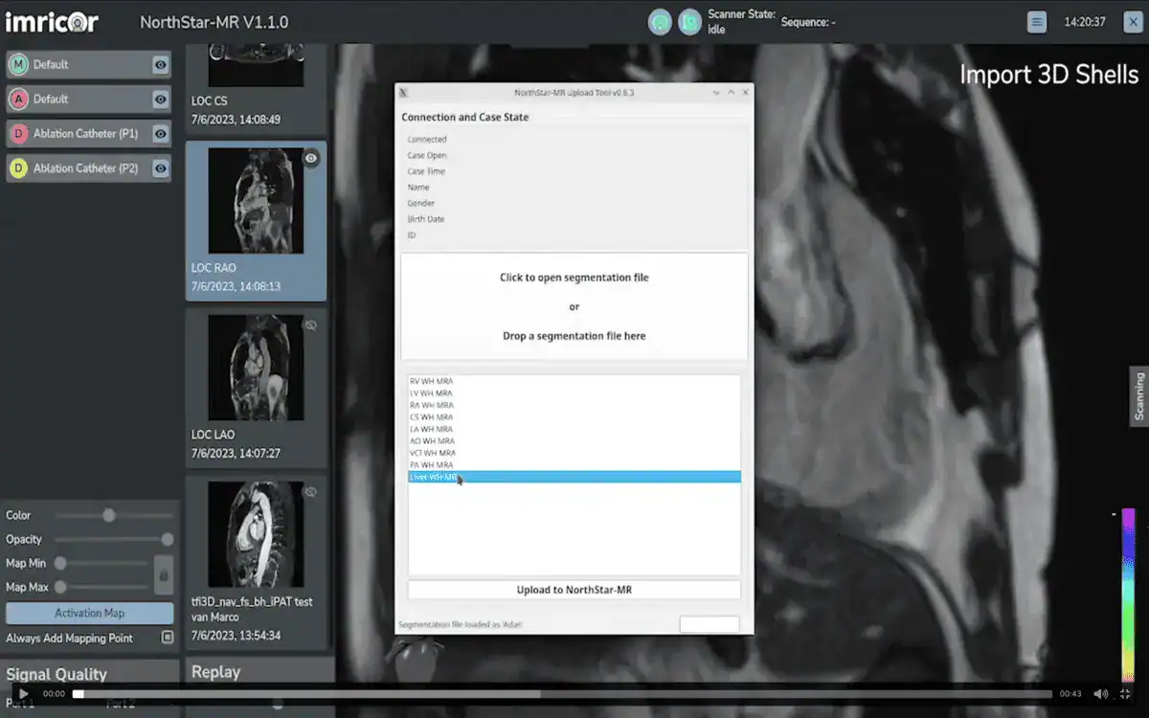
Task: Hide the Ablation Catheter (P1)
Action: pyautogui.click(x=161, y=134)
